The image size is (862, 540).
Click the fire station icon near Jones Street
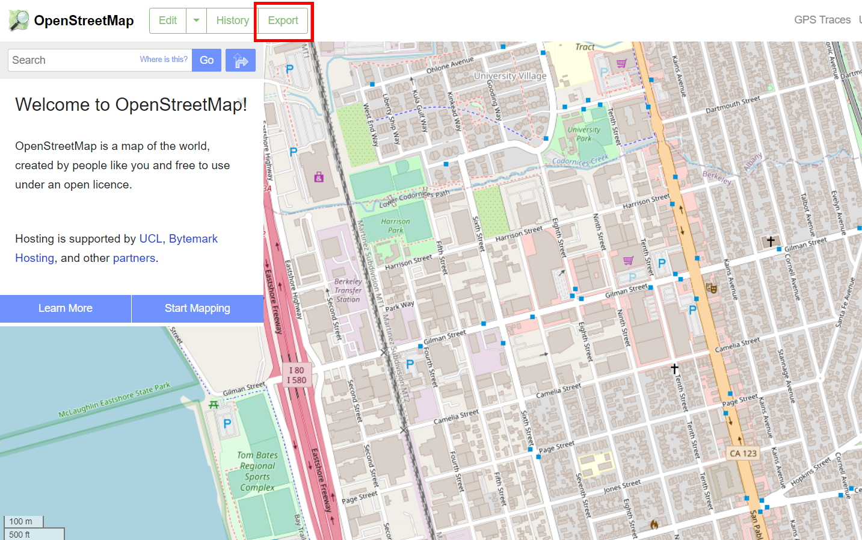point(654,524)
